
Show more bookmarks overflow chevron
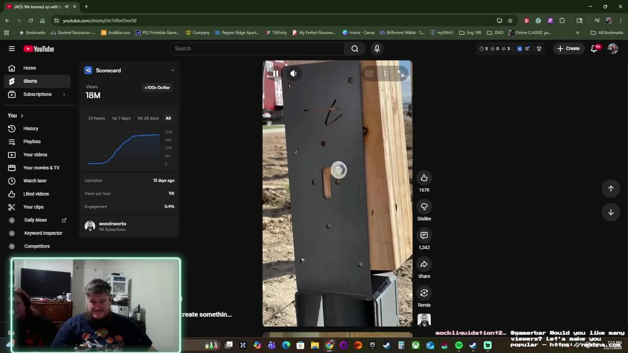577,33
